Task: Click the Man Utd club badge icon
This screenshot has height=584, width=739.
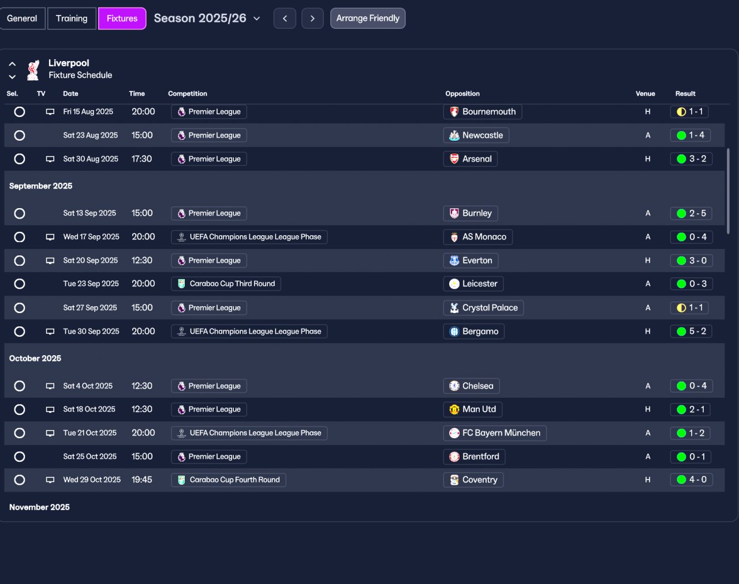Action: tap(454, 409)
